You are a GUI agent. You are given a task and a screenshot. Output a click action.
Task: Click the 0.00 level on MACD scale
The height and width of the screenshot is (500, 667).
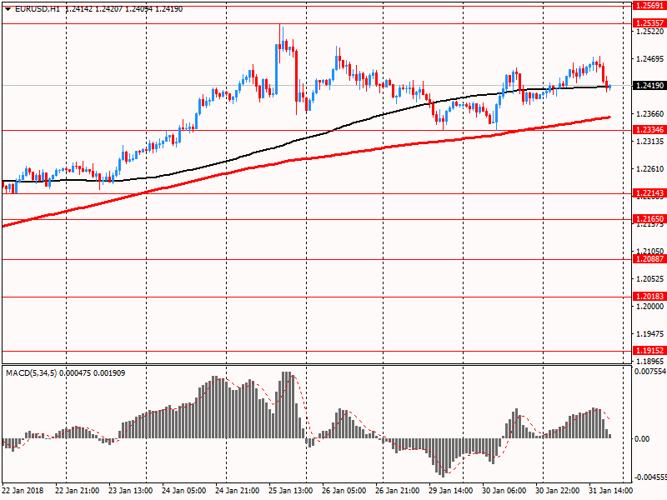642,439
